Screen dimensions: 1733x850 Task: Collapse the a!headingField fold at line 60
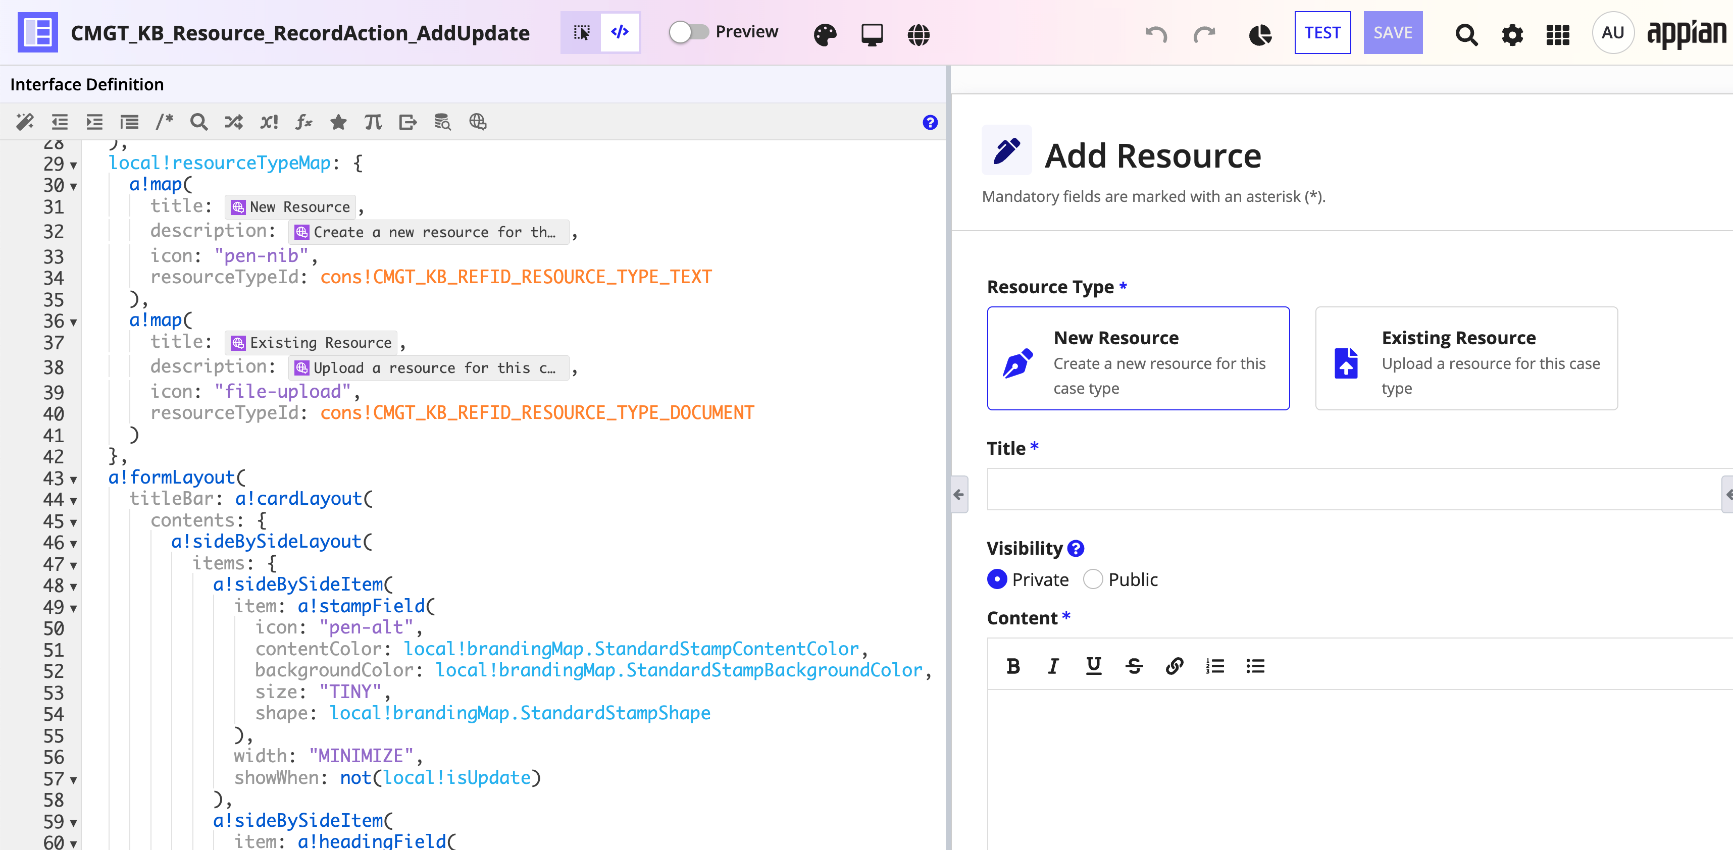coord(73,843)
